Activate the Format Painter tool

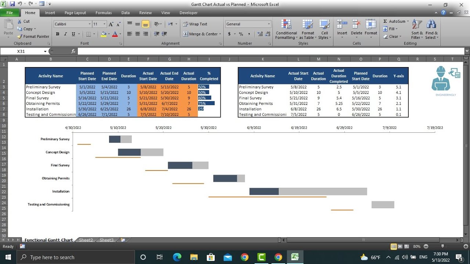33,36
